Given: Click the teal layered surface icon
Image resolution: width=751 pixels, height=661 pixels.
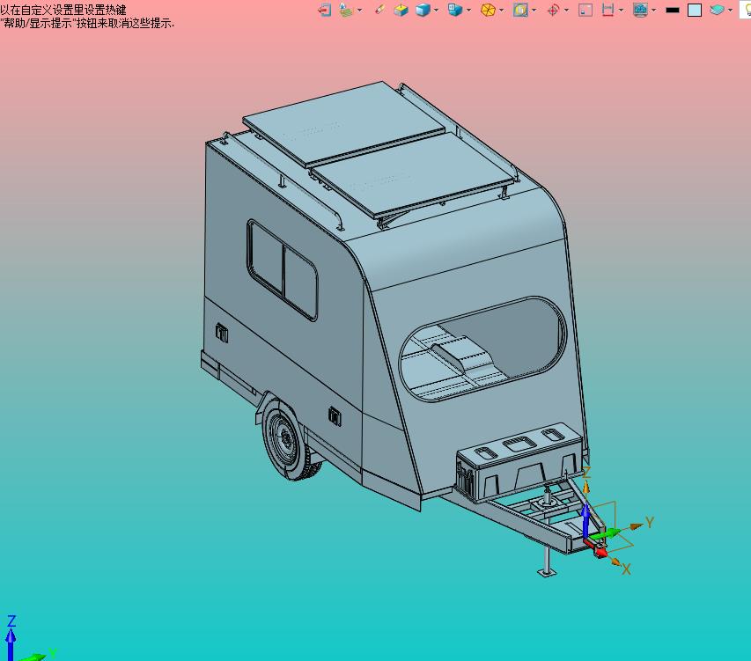Looking at the screenshot, I should point(717,10).
